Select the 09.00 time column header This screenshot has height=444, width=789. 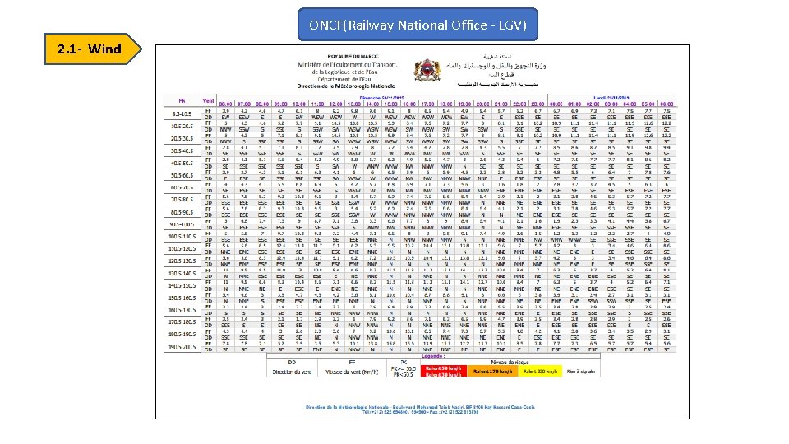[281, 104]
